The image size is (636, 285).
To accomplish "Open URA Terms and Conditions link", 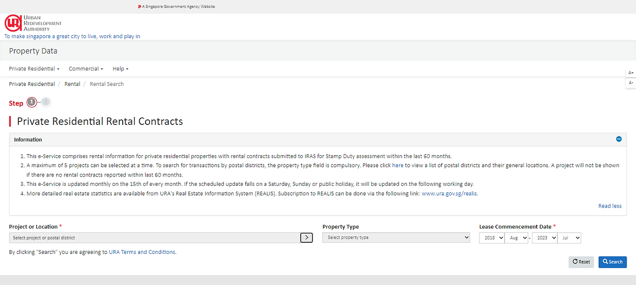I will tap(142, 252).
